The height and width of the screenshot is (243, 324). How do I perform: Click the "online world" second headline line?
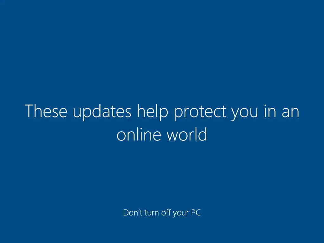[162, 134]
